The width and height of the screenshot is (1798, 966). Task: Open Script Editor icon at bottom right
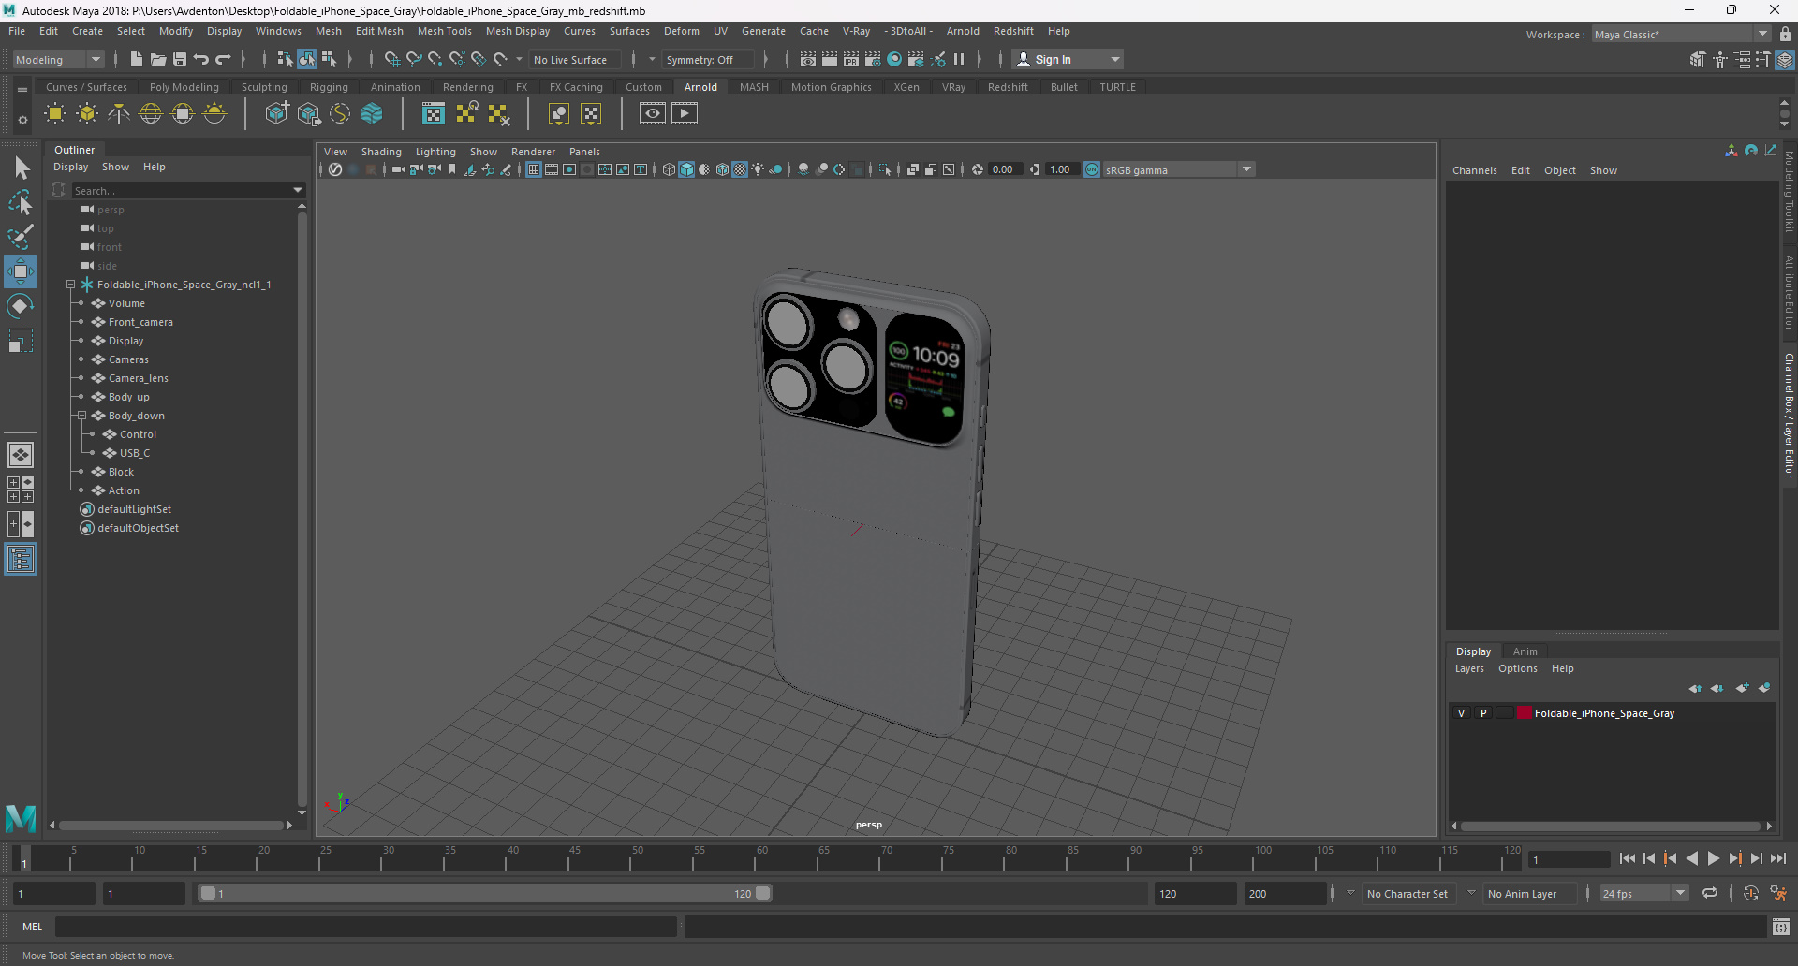(1781, 927)
